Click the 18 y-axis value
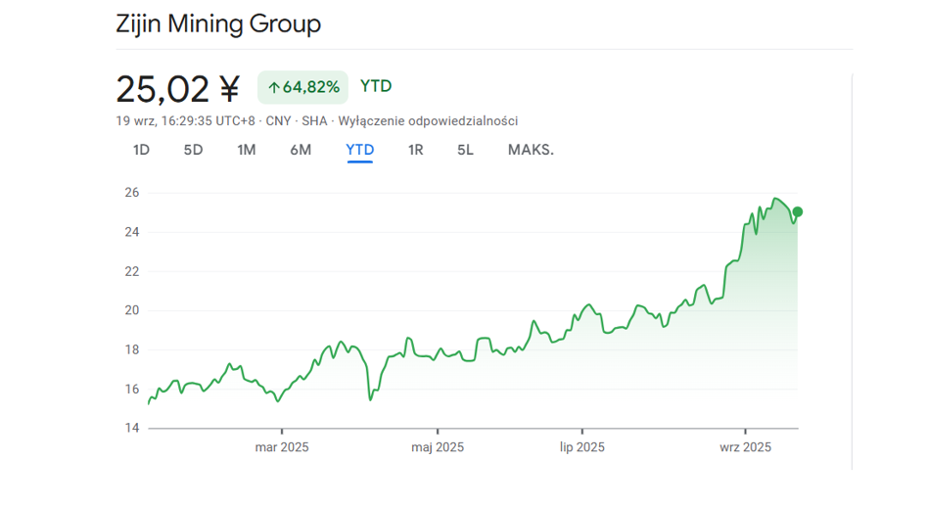The image size is (928, 507). pos(132,349)
